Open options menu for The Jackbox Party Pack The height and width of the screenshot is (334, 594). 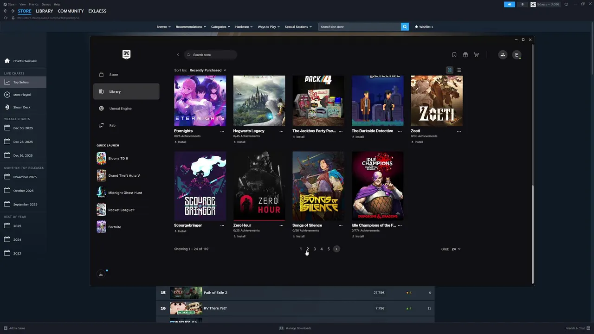click(x=341, y=131)
